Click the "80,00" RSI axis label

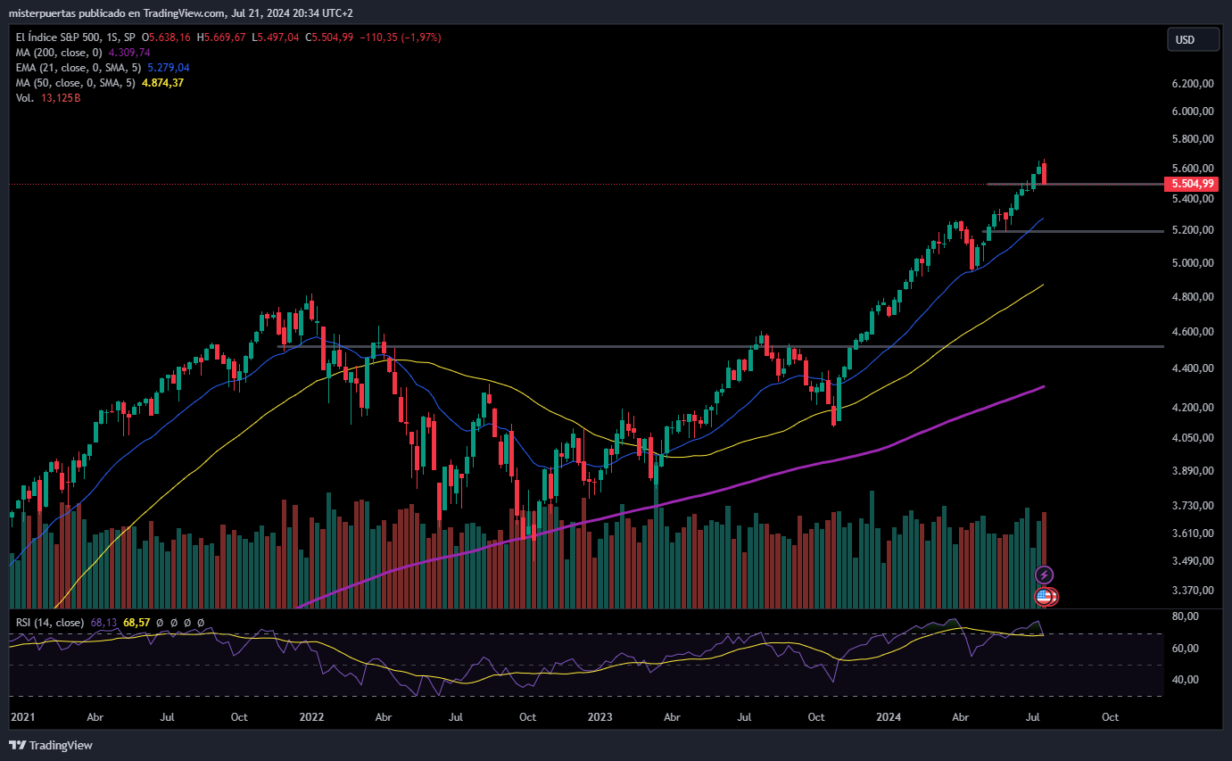click(x=1184, y=616)
